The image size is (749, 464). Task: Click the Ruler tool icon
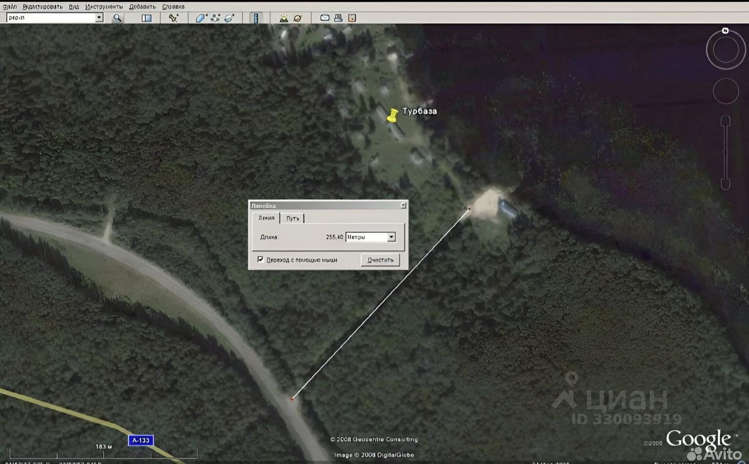click(x=256, y=18)
